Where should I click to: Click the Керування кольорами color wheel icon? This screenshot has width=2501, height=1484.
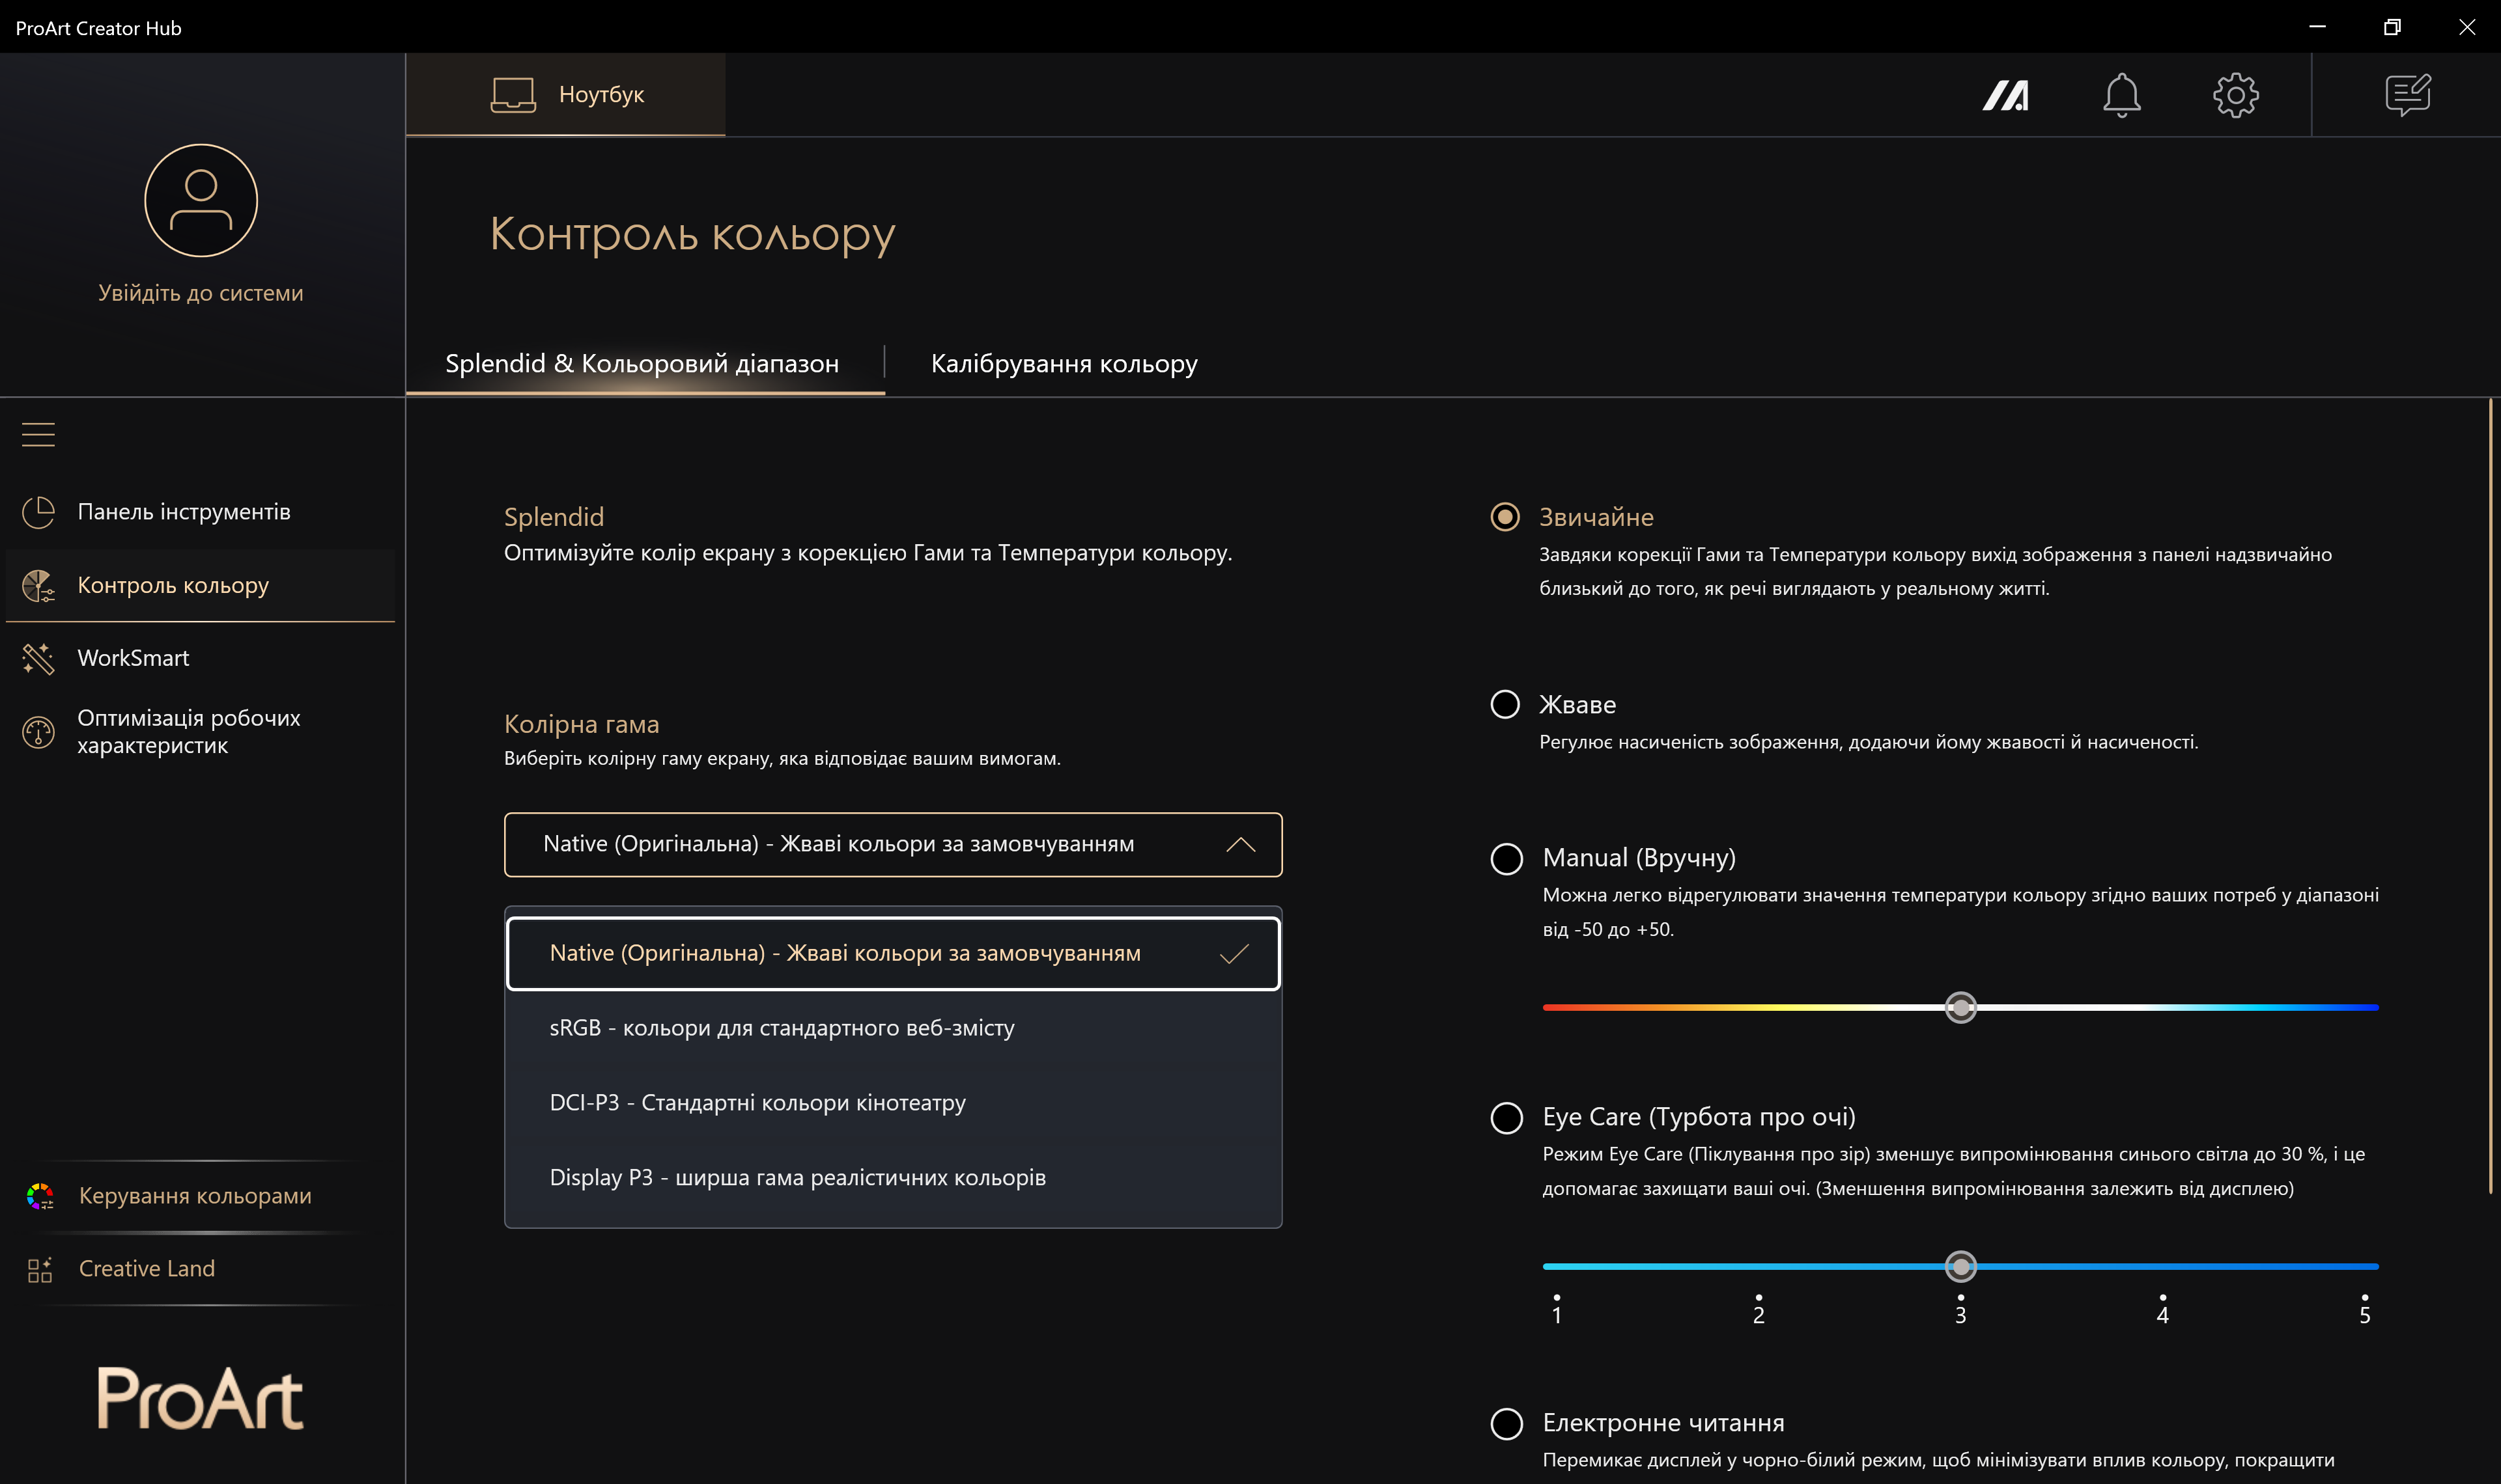pyautogui.click(x=40, y=1196)
